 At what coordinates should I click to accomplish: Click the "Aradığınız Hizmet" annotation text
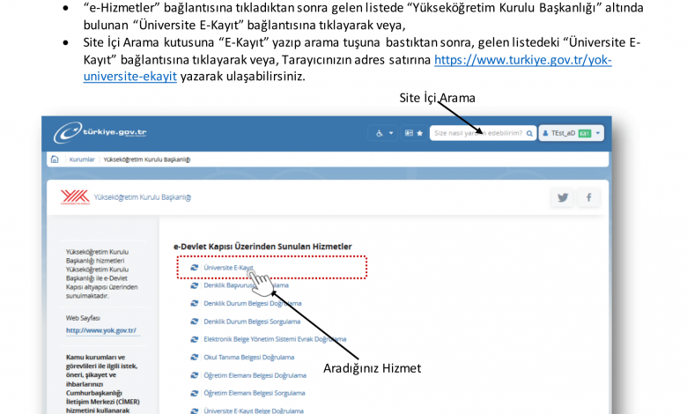tap(372, 368)
